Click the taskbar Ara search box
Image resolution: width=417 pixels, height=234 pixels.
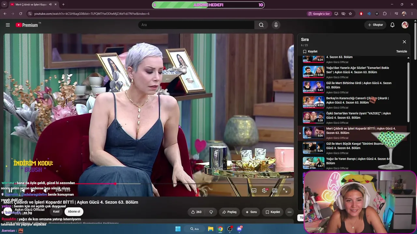195,229
